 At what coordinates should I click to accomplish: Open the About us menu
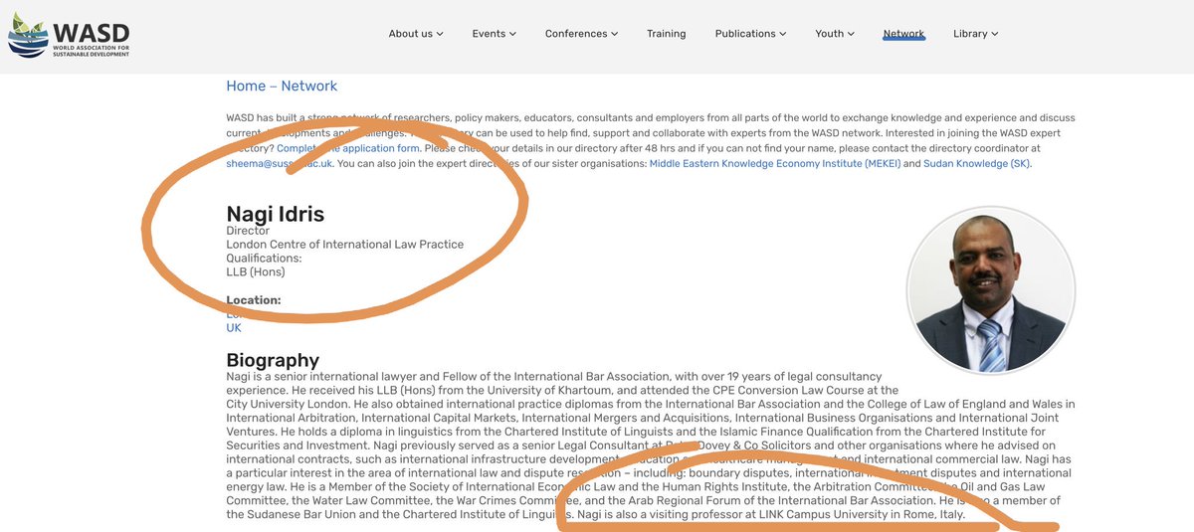click(x=416, y=34)
